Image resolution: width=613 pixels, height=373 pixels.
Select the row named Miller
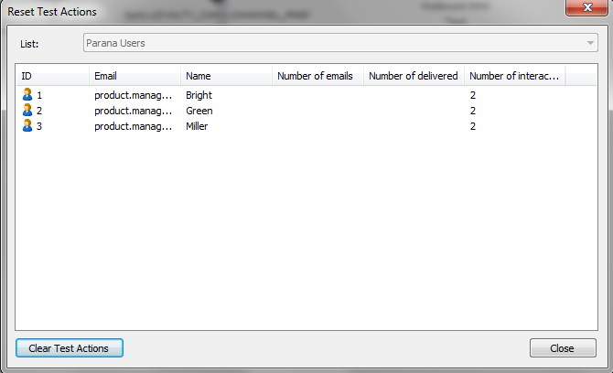(197, 126)
